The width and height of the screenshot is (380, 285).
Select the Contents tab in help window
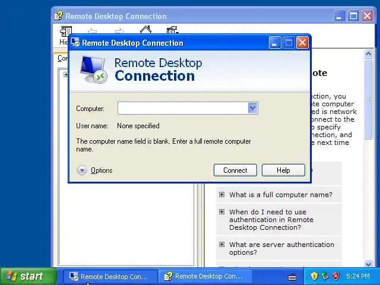pos(62,58)
